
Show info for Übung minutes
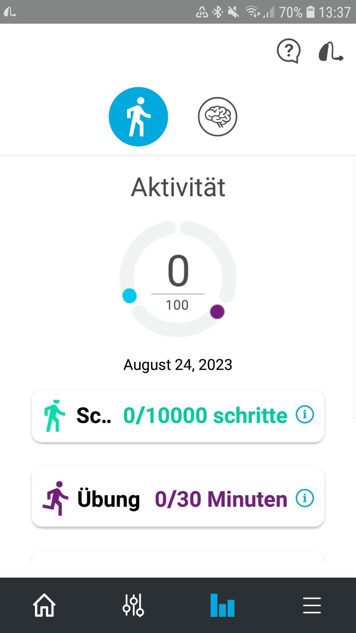coord(305,498)
